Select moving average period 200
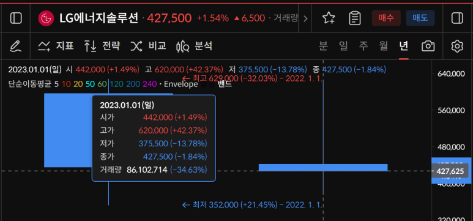 133,84
